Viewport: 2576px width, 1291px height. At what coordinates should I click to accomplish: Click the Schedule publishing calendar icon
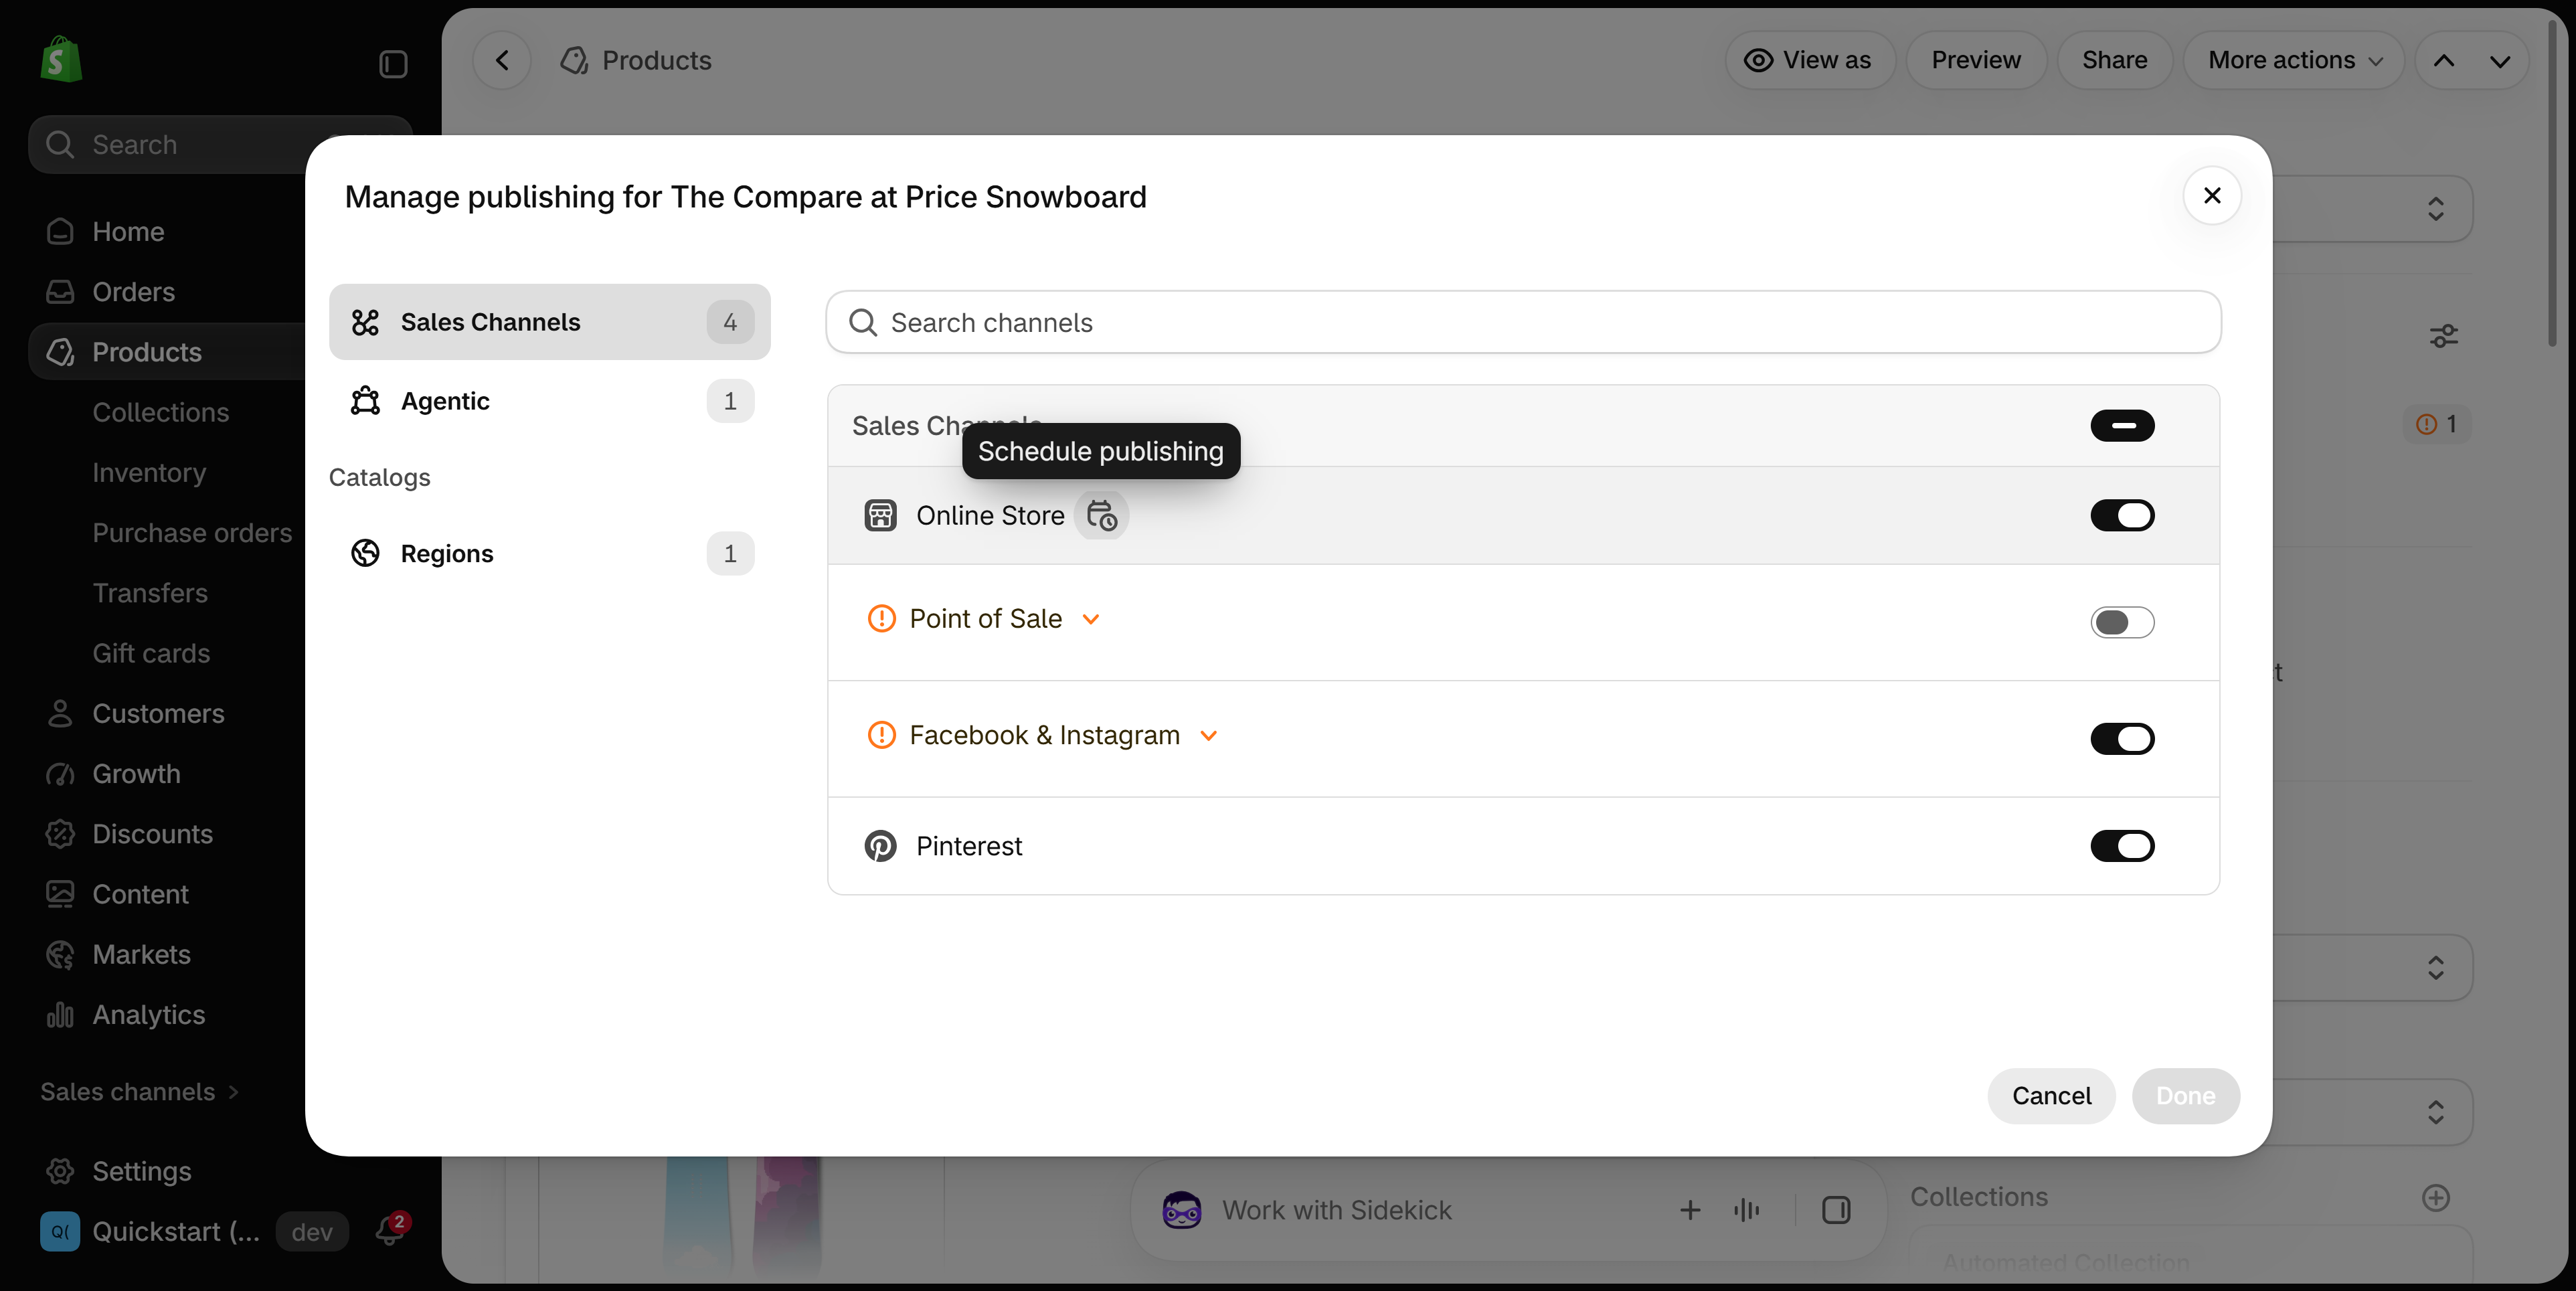tap(1101, 516)
